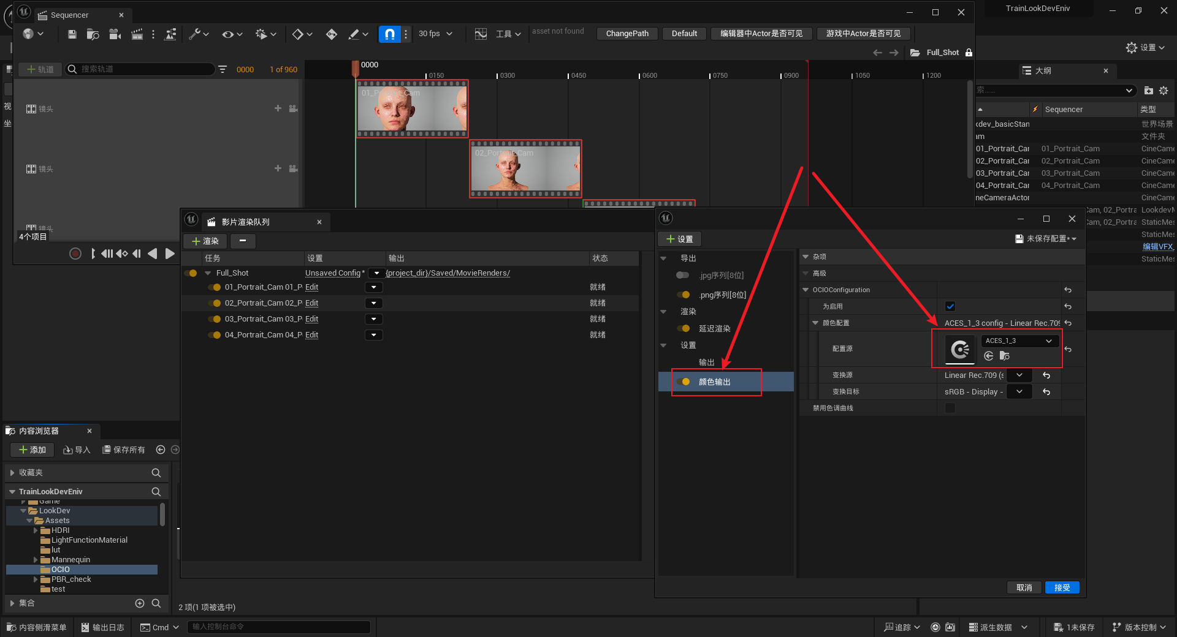Click the track filter icon beside search

(x=223, y=69)
